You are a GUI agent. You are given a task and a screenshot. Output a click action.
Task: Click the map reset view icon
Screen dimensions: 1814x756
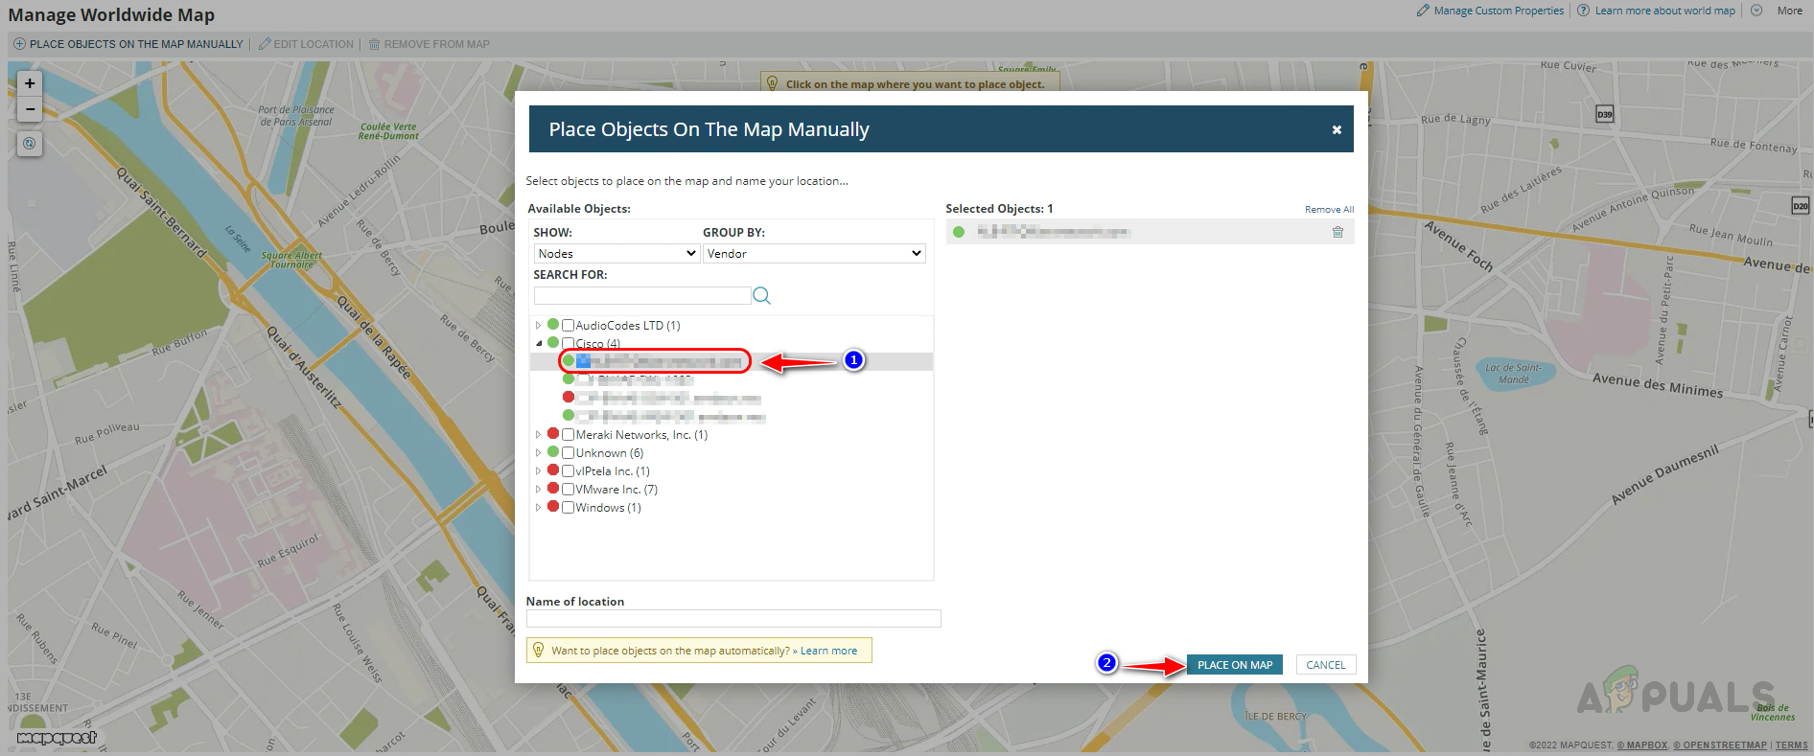30,144
